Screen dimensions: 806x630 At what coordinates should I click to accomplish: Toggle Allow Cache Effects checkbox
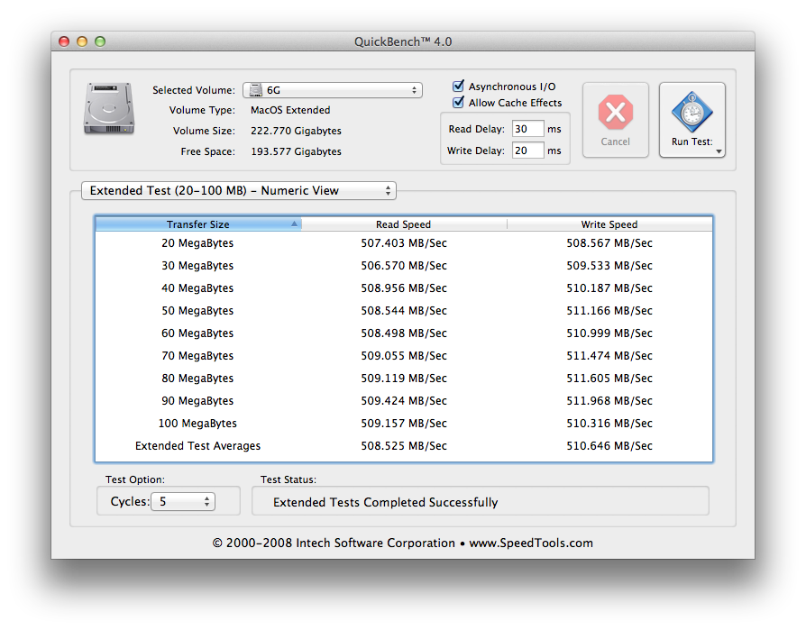pos(458,102)
